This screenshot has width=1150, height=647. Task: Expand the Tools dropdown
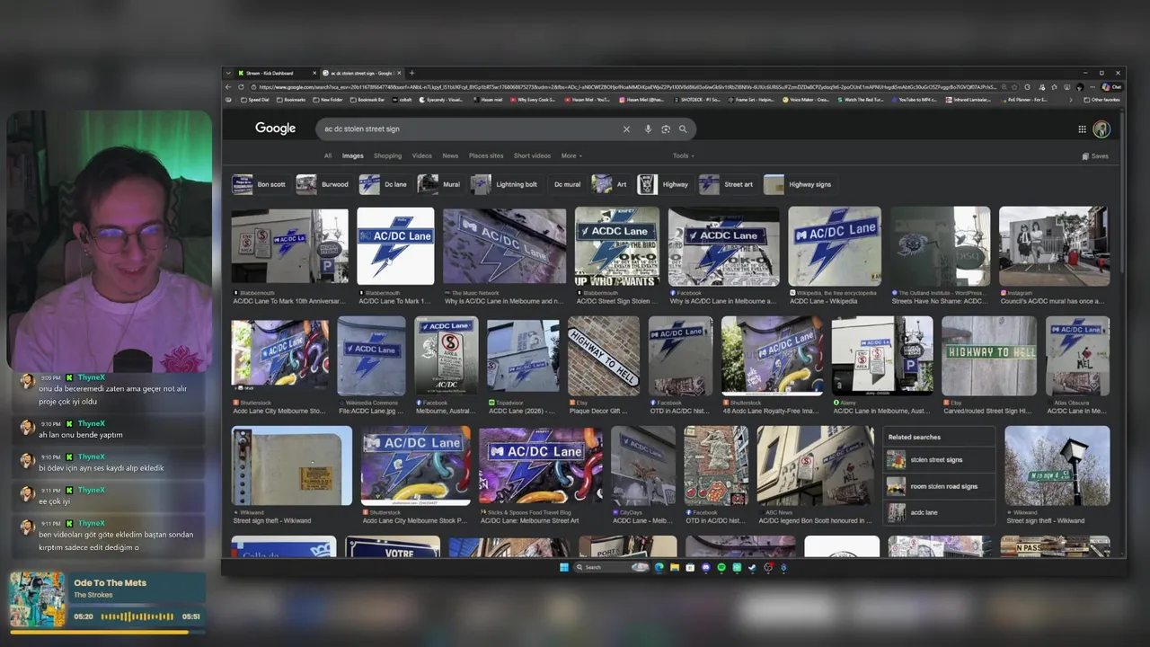(x=684, y=155)
